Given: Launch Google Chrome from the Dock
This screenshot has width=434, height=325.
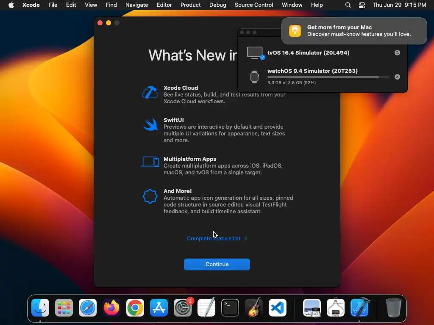Looking at the screenshot, I should pos(135,308).
